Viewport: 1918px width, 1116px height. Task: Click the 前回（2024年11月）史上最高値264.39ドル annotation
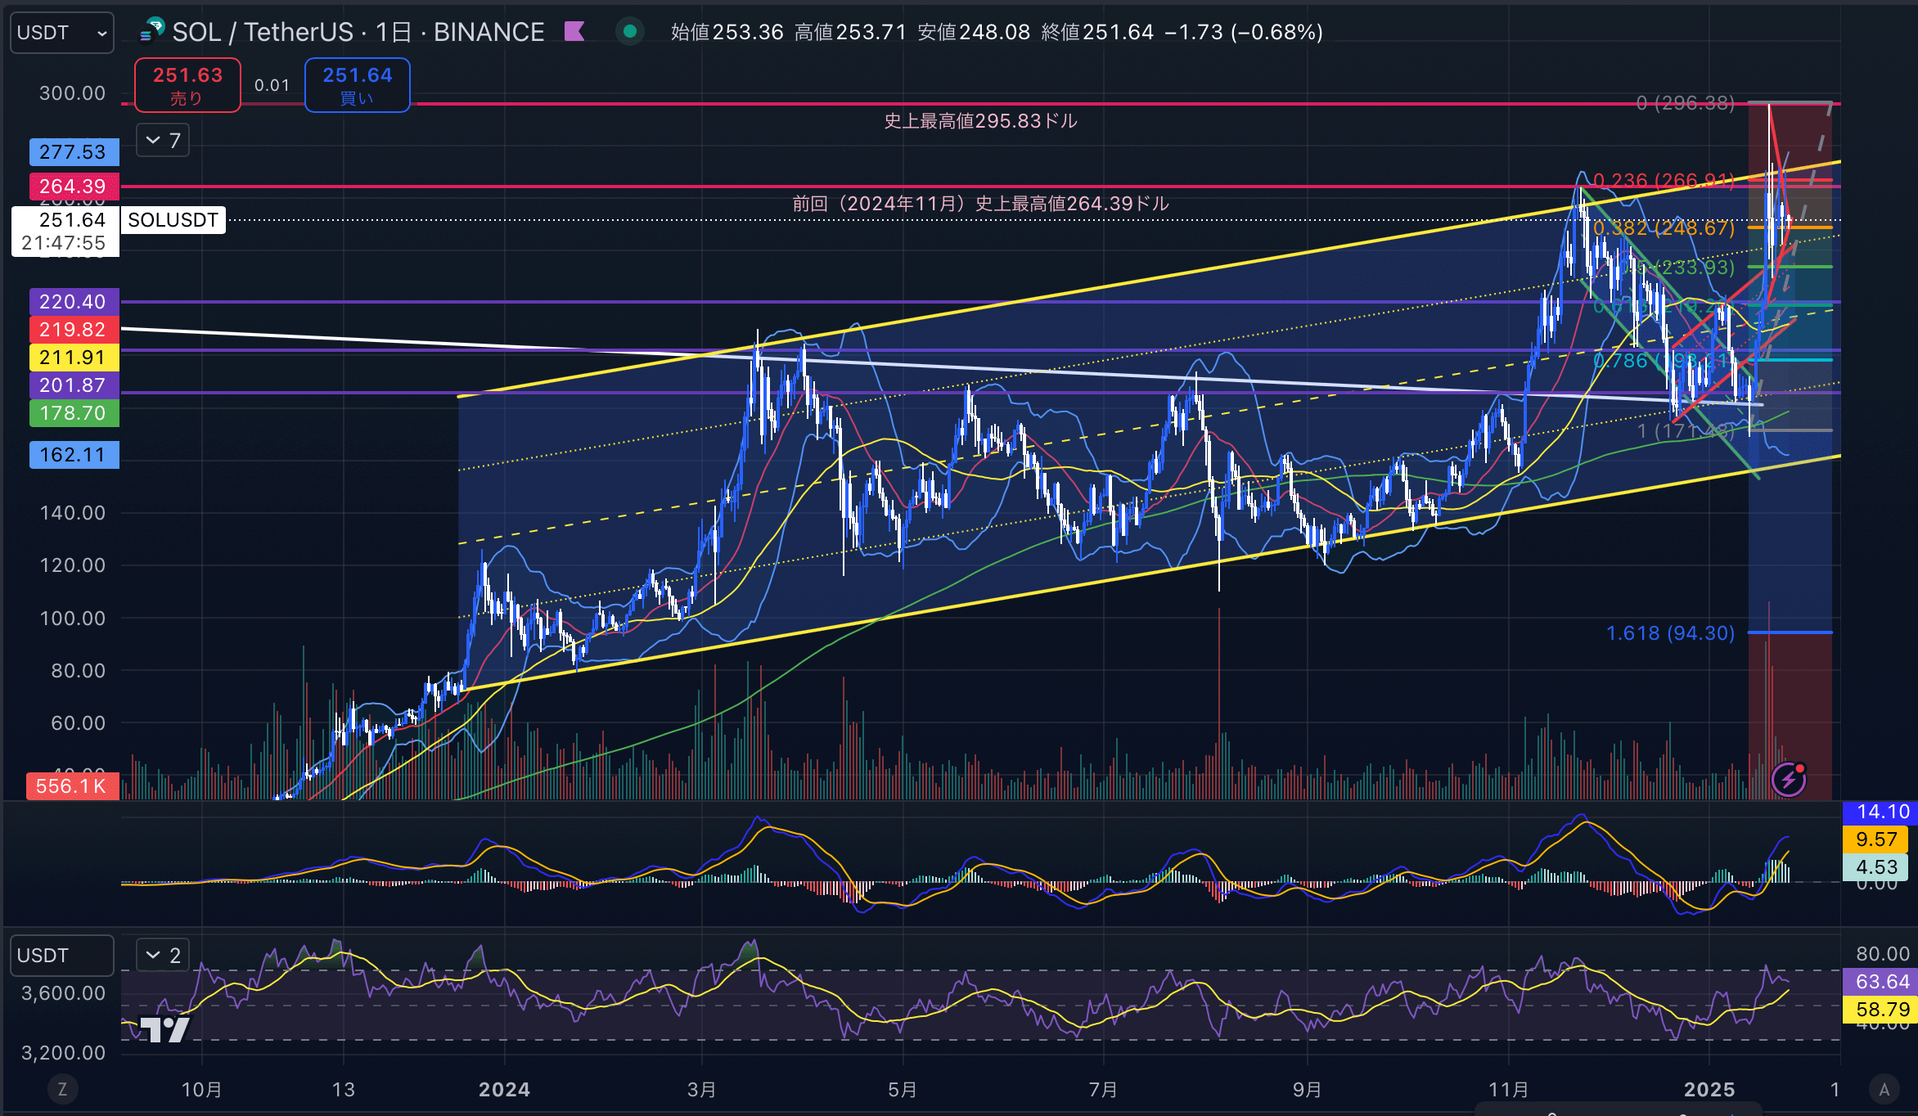980,204
